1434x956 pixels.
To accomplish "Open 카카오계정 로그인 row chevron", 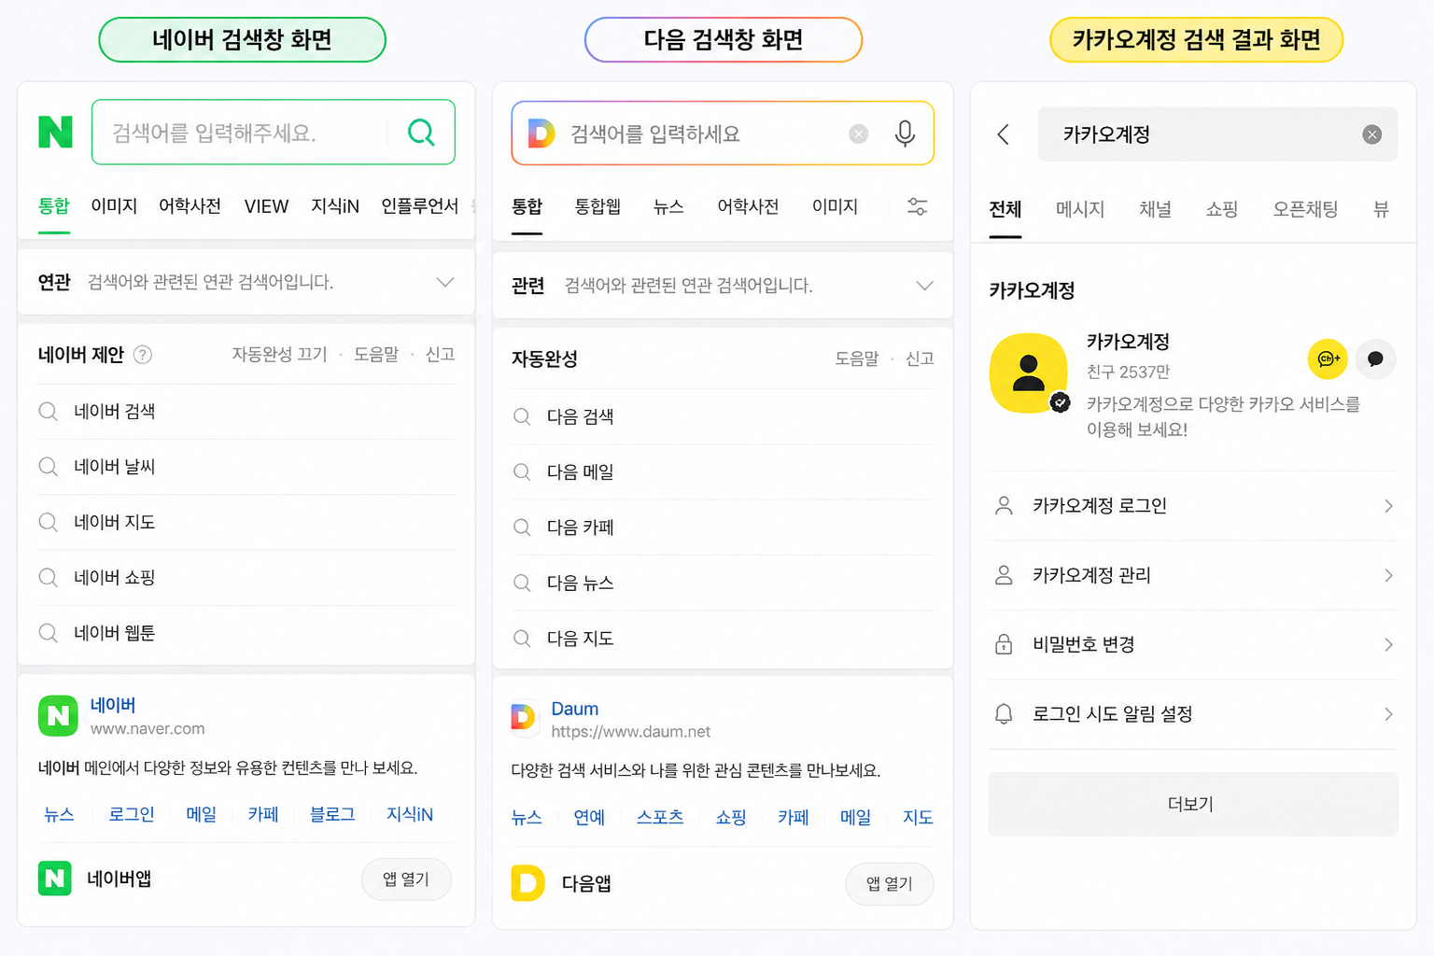I will point(1388,506).
